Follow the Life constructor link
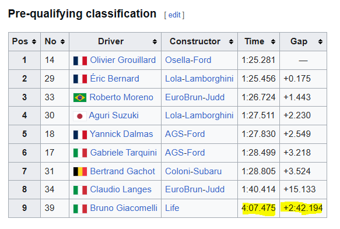This screenshot has height=229, width=340. [x=172, y=208]
